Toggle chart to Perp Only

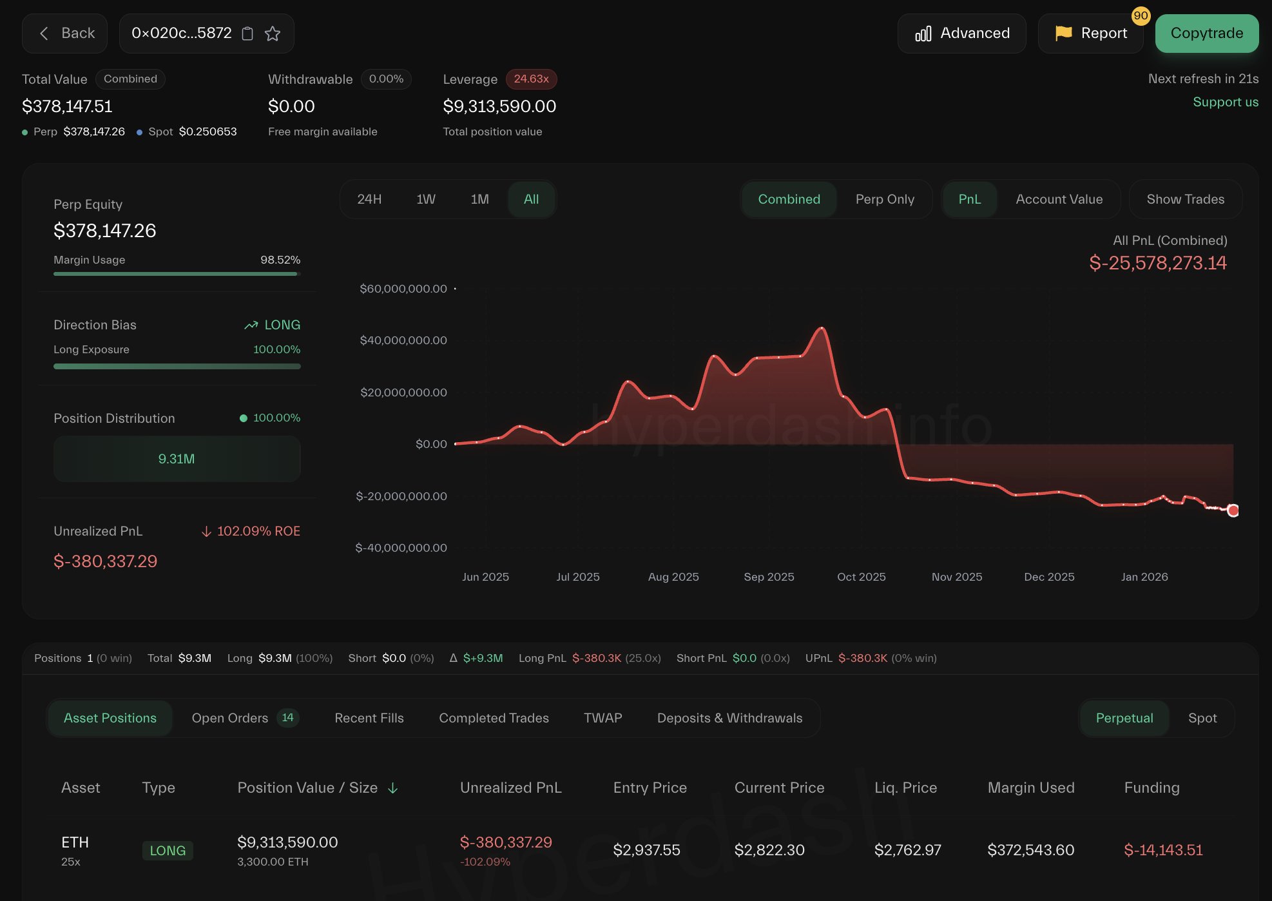(x=885, y=199)
